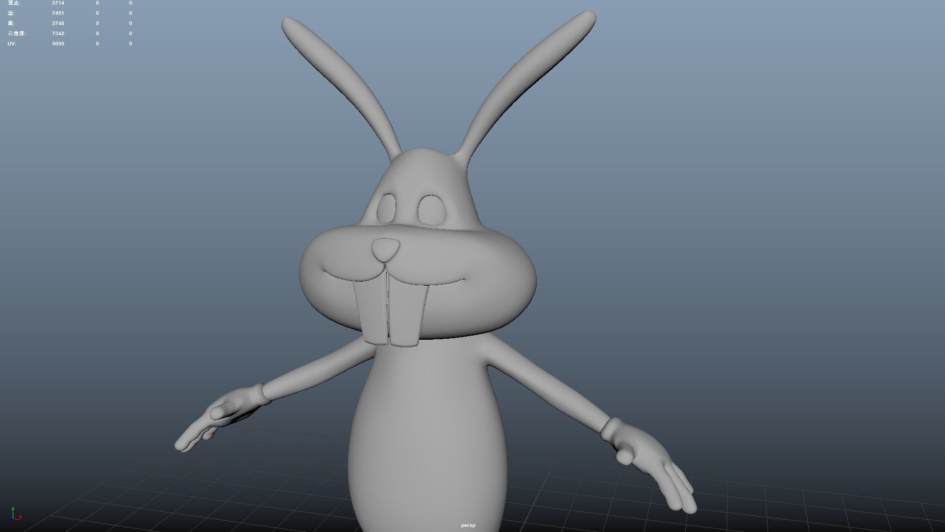Click the 面 (faces) HUD label
The width and height of the screenshot is (945, 532).
click(x=11, y=23)
